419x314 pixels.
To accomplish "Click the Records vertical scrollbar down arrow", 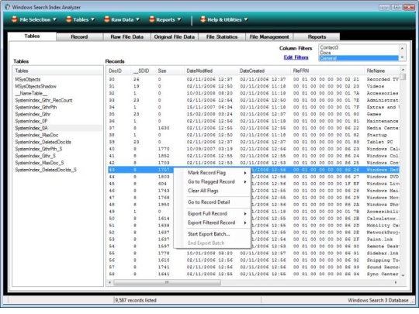I will [x=403, y=275].
